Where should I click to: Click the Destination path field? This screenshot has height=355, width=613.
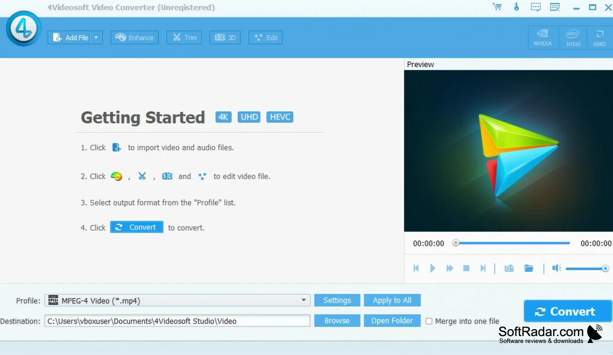click(x=177, y=321)
